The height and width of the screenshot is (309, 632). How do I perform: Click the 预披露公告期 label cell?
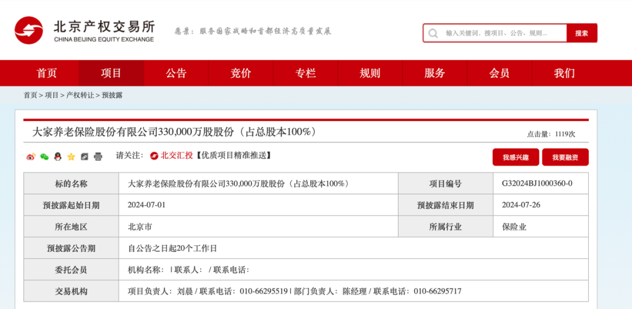tap(71, 248)
